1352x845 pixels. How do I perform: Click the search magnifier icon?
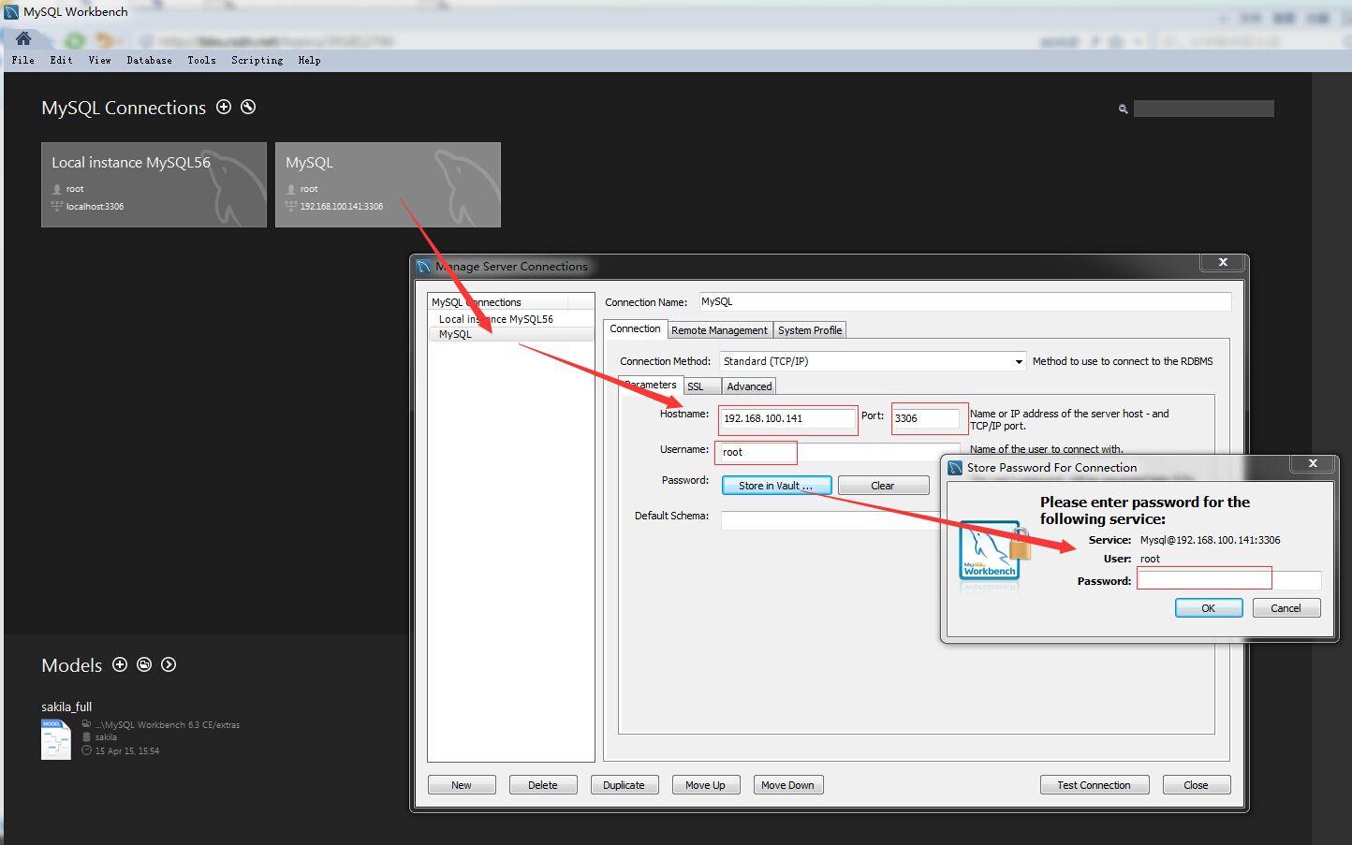(x=1123, y=109)
